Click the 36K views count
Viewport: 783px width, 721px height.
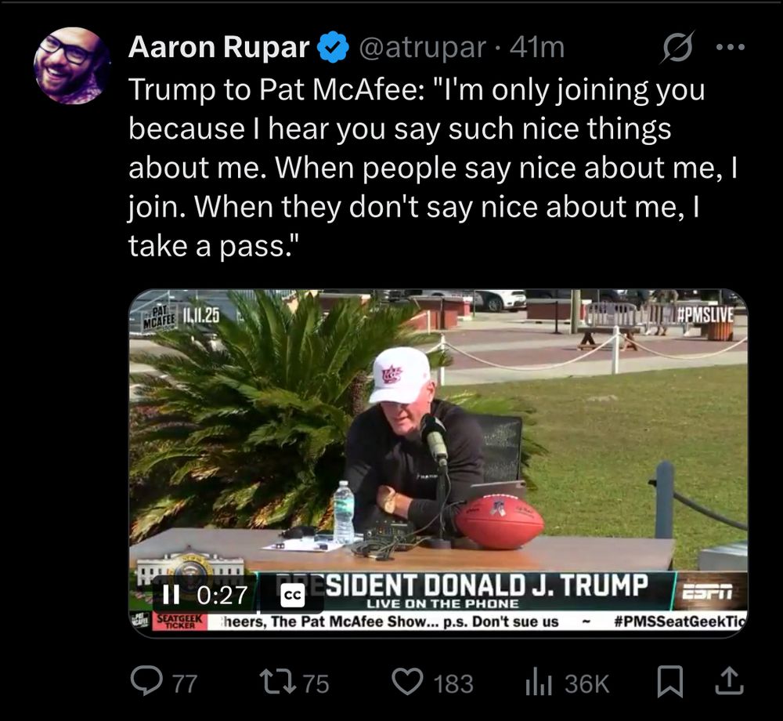point(586,683)
